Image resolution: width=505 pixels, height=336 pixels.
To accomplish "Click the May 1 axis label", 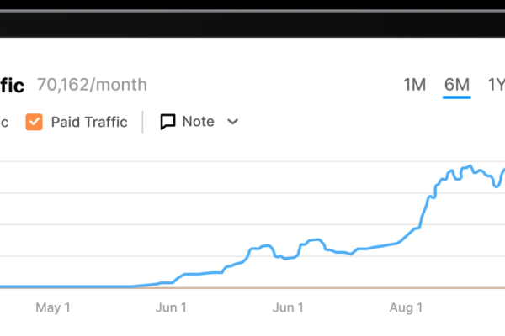I will (x=53, y=307).
